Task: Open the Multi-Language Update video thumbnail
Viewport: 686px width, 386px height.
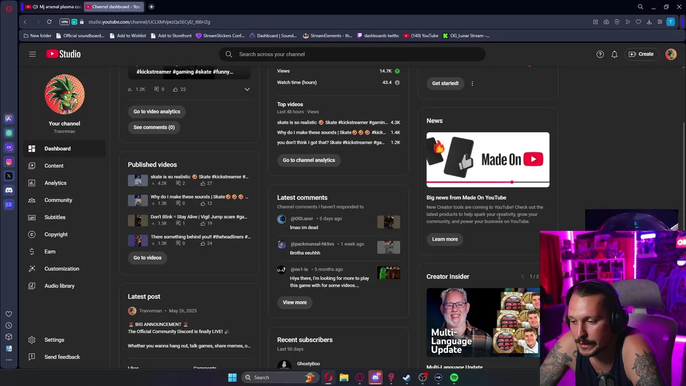Action: [x=483, y=322]
